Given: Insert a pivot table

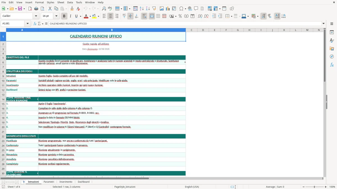Looking at the screenshot, I should click(174, 9).
